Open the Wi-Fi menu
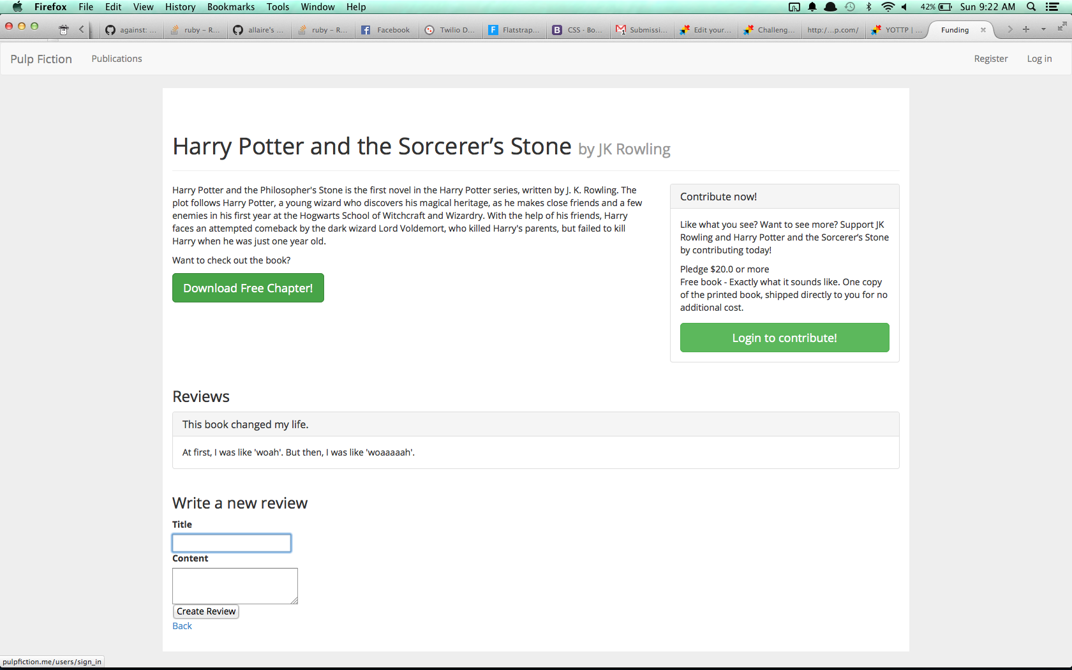 [888, 7]
